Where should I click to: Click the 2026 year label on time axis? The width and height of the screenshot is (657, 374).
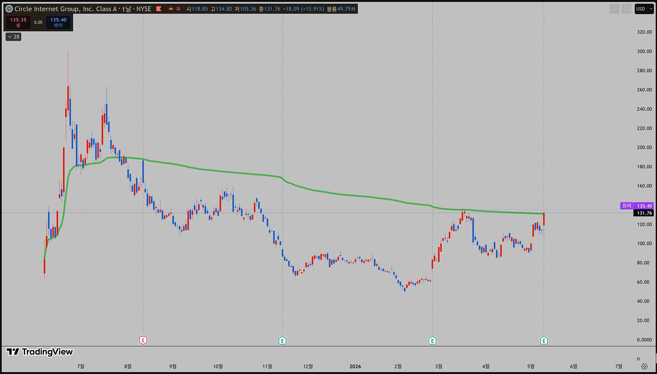355,366
